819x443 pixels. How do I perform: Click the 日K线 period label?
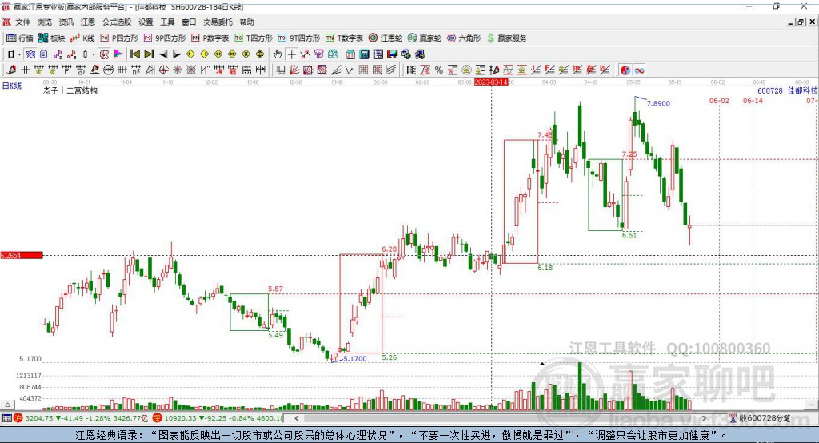pos(12,86)
